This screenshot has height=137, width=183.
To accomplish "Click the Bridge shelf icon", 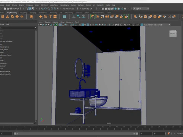I will [x=140, y=17].
